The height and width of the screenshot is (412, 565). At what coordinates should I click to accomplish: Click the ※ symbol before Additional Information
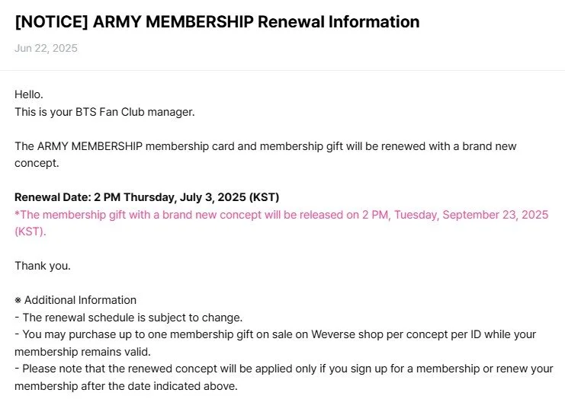[x=18, y=300]
